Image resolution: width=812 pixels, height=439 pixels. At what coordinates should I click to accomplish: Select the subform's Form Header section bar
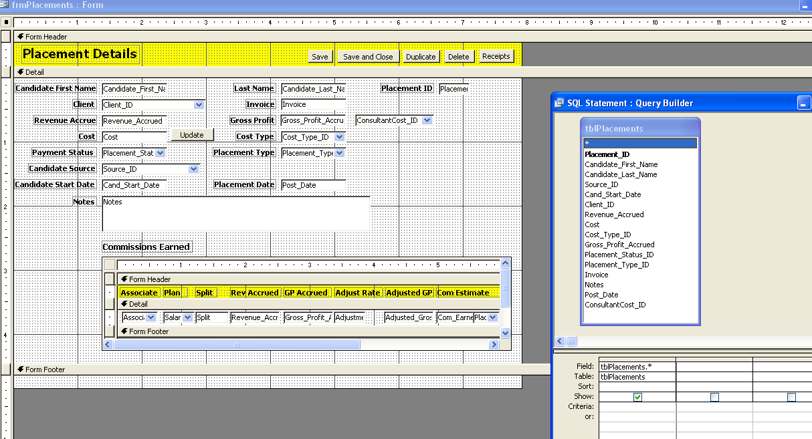[308, 279]
